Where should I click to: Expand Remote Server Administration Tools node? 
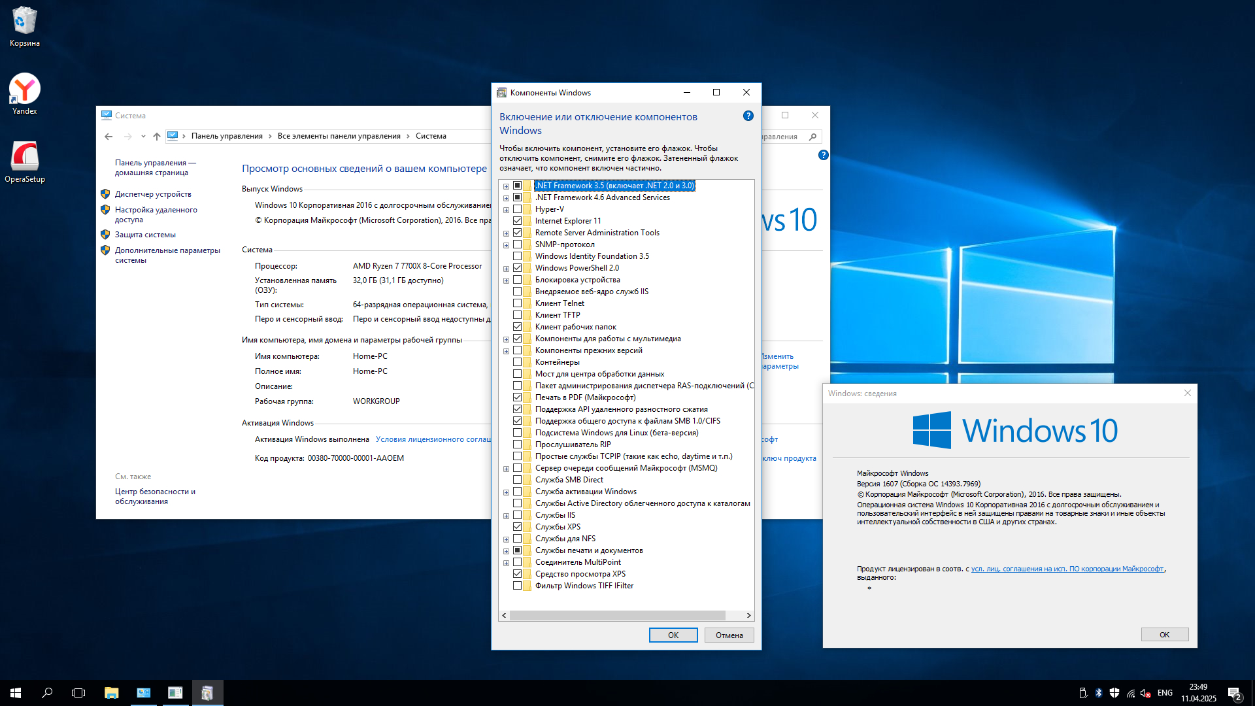[x=506, y=233]
